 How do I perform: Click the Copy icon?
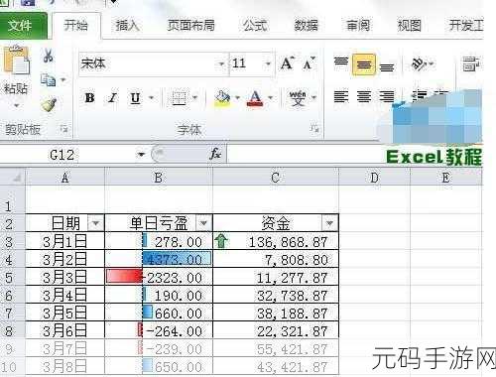[x=48, y=79]
